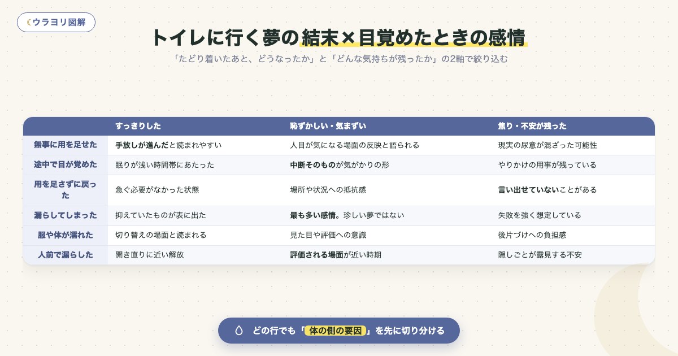Click the banner text どの行でも
678x356 pixels.
pyautogui.click(x=273, y=331)
